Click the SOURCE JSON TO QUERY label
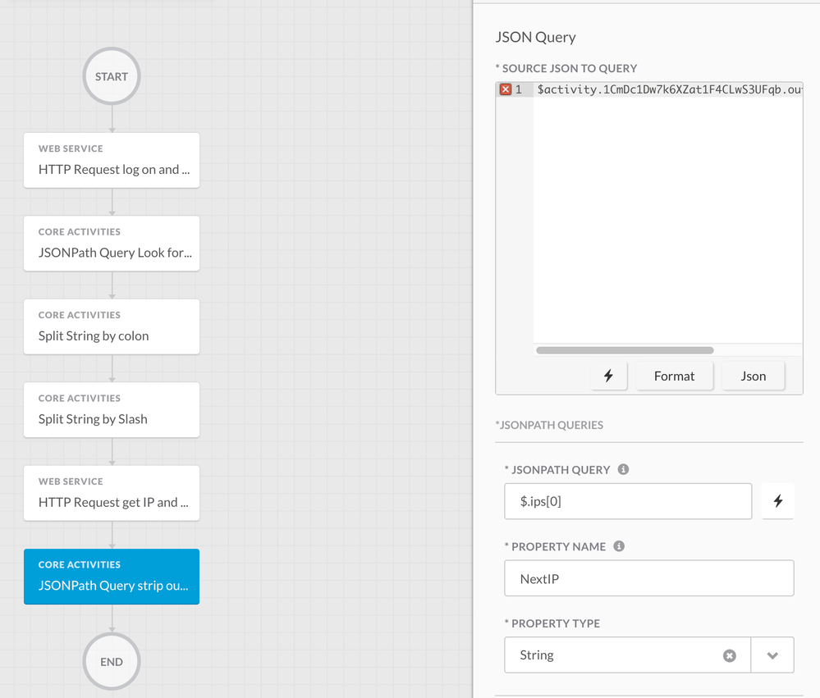This screenshot has width=820, height=698. click(566, 68)
